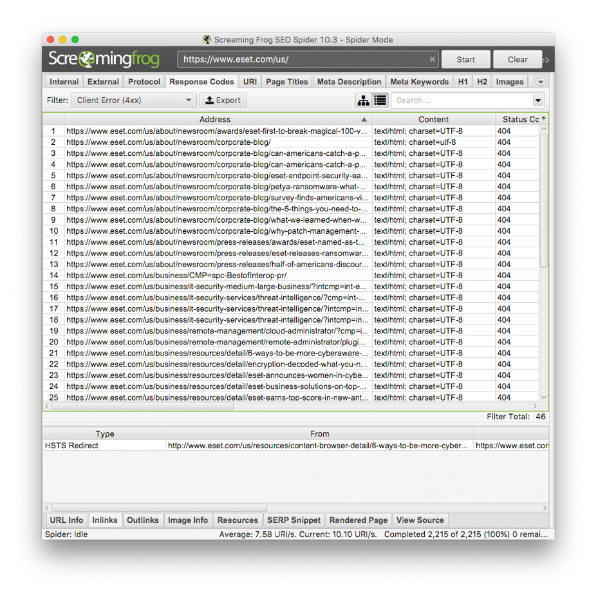Export the filtered results
The height and width of the screenshot is (595, 607).
click(223, 100)
